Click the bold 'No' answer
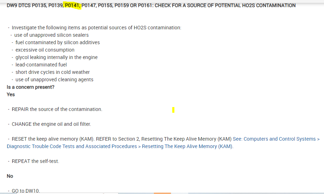This screenshot has height=194, width=324. click(10, 176)
